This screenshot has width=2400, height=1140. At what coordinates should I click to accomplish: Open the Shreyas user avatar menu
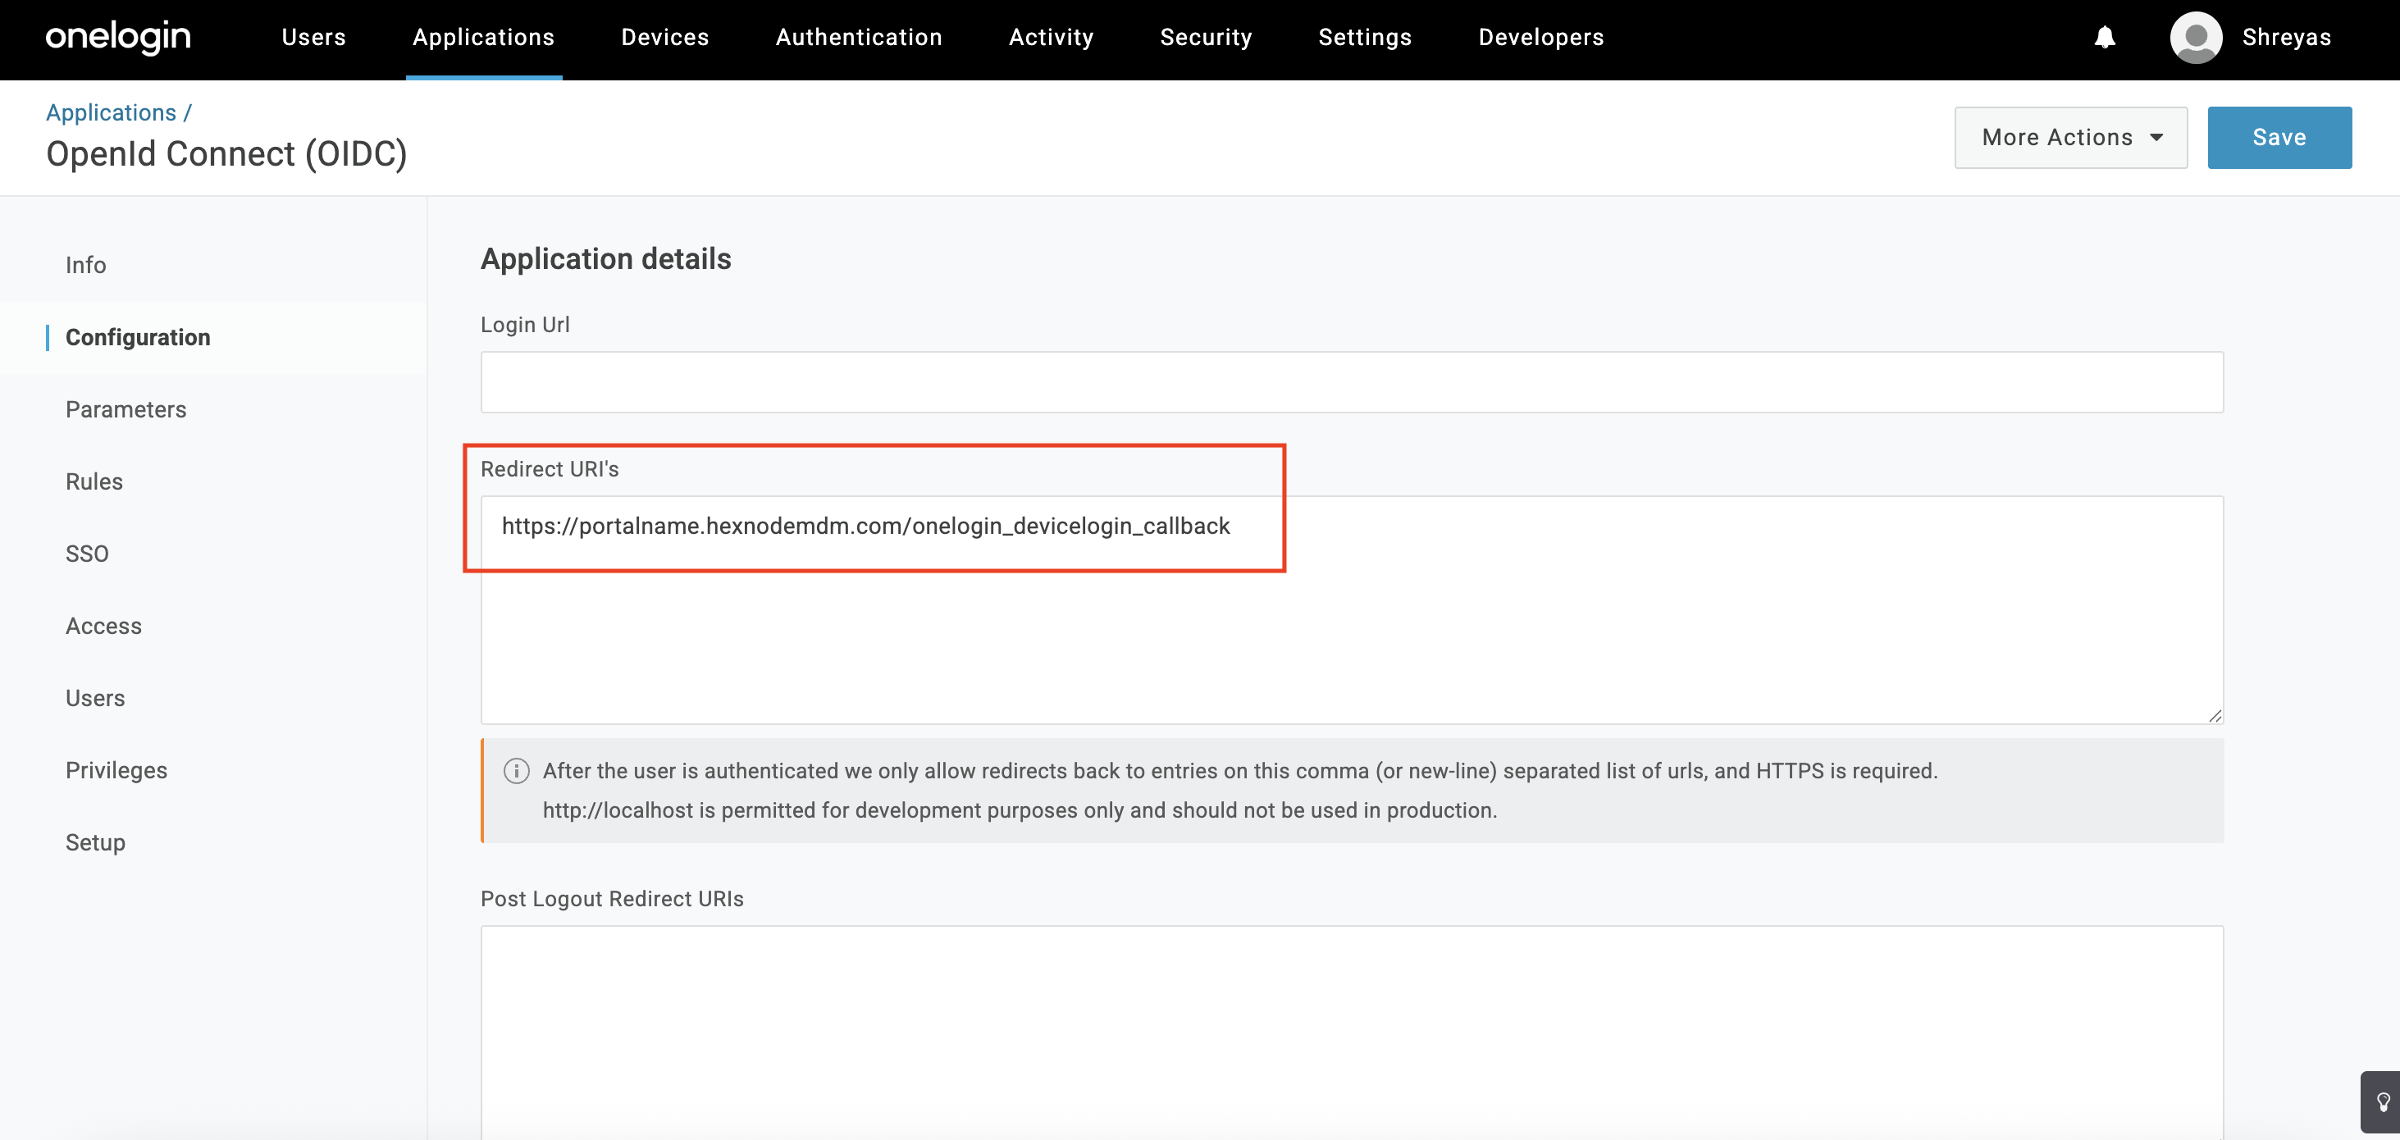tap(2196, 37)
